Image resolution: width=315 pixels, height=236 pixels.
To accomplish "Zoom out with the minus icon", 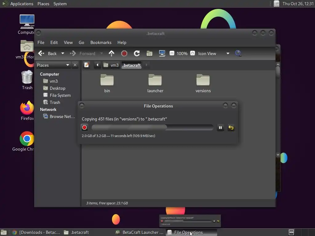I will [x=172, y=53].
